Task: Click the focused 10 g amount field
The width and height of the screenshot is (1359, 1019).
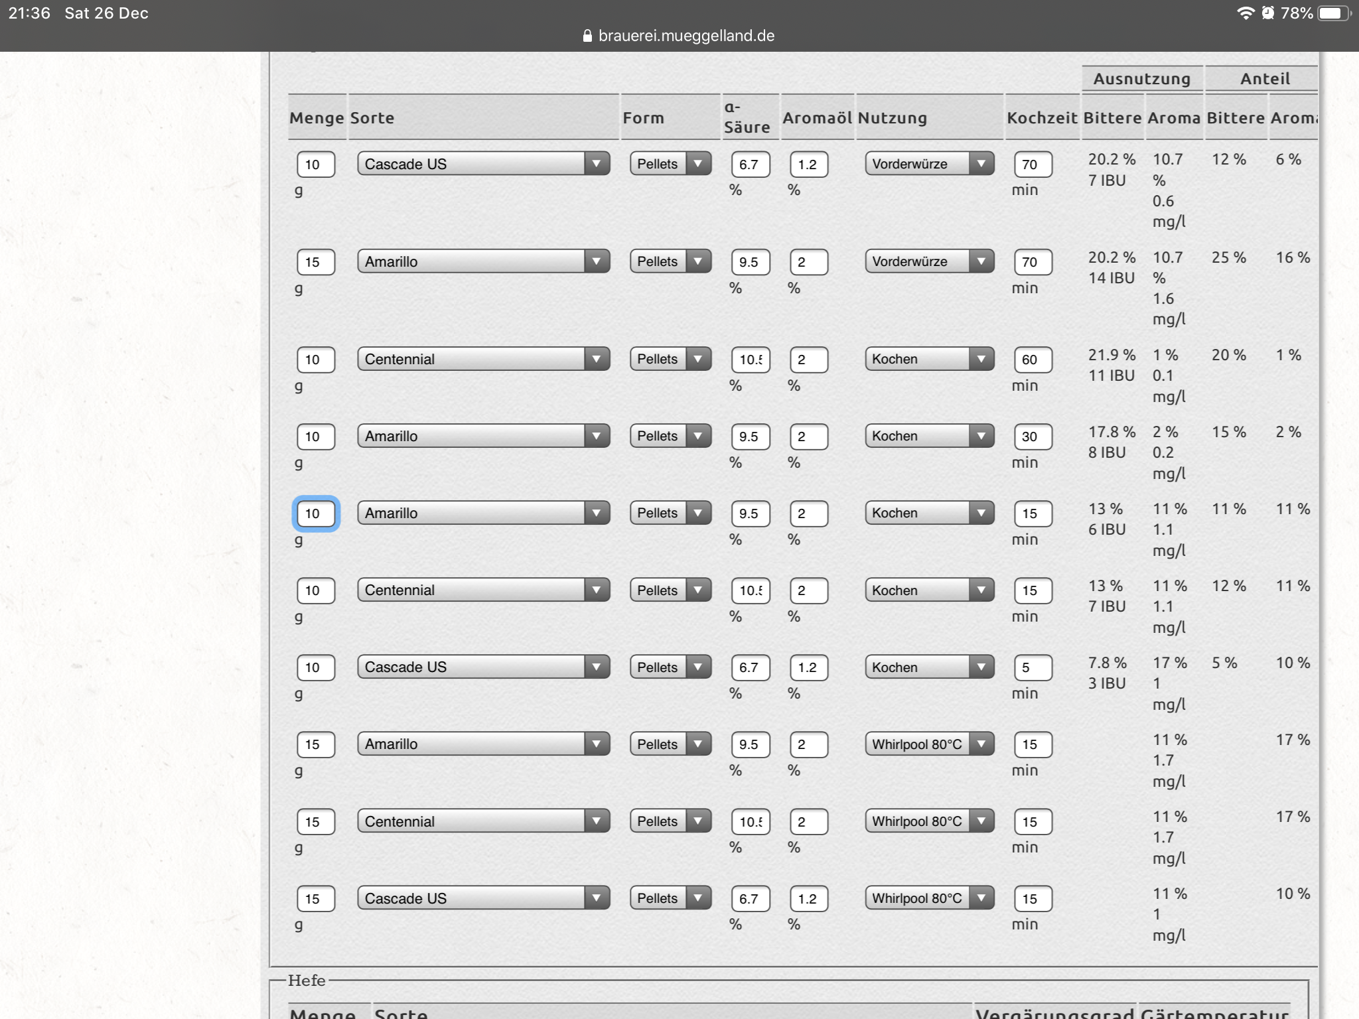Action: coord(316,513)
